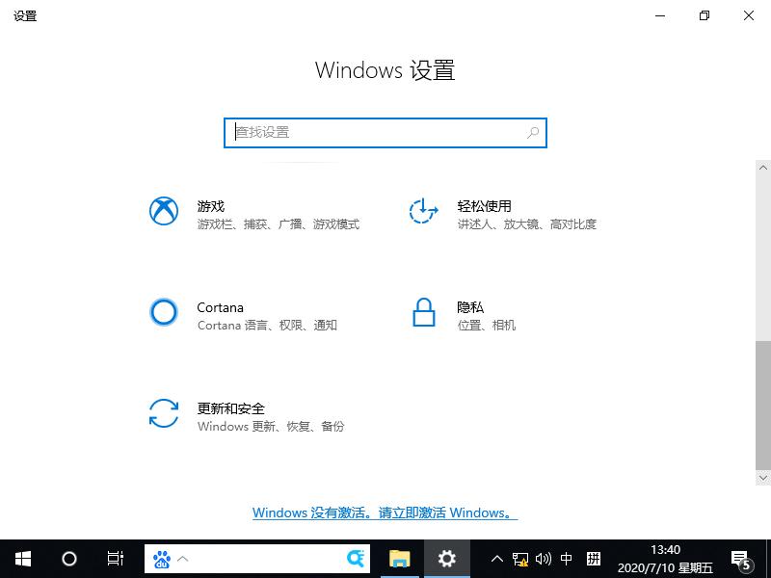Open the Start menu
The height and width of the screenshot is (578, 771).
pyautogui.click(x=21, y=559)
